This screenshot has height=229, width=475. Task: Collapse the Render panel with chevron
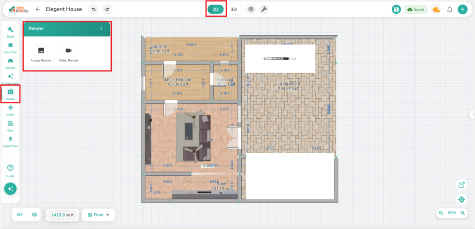pos(101,29)
